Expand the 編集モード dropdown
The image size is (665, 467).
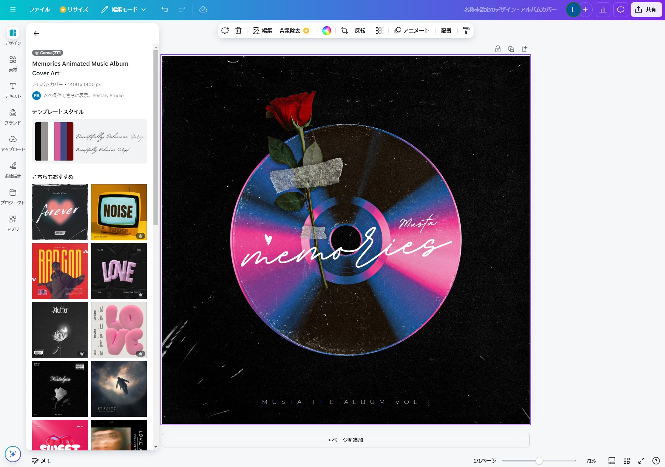pyautogui.click(x=124, y=10)
